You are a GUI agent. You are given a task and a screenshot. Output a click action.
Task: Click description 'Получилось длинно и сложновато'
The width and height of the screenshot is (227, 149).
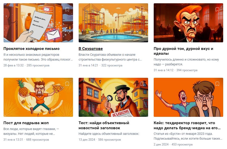tap(186, 62)
